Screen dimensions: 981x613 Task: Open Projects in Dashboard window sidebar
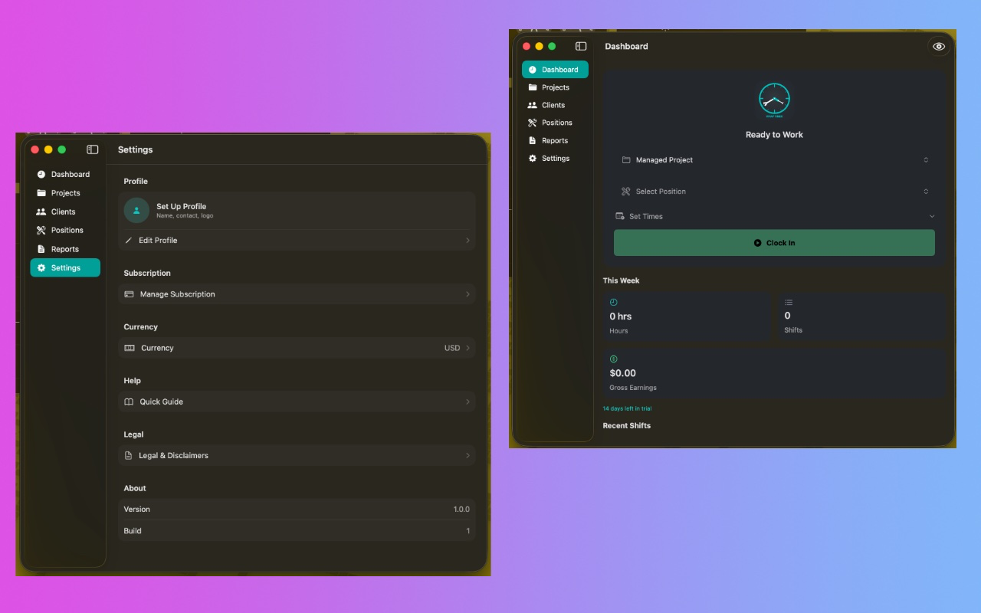[555, 87]
